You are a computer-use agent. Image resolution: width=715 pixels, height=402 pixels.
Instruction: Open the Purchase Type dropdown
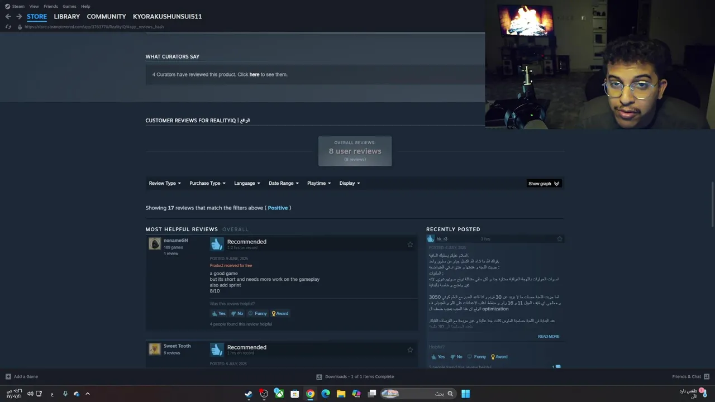(207, 183)
